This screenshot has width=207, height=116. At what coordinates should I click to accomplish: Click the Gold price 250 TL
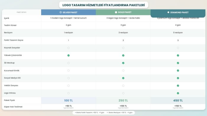coord(123,100)
